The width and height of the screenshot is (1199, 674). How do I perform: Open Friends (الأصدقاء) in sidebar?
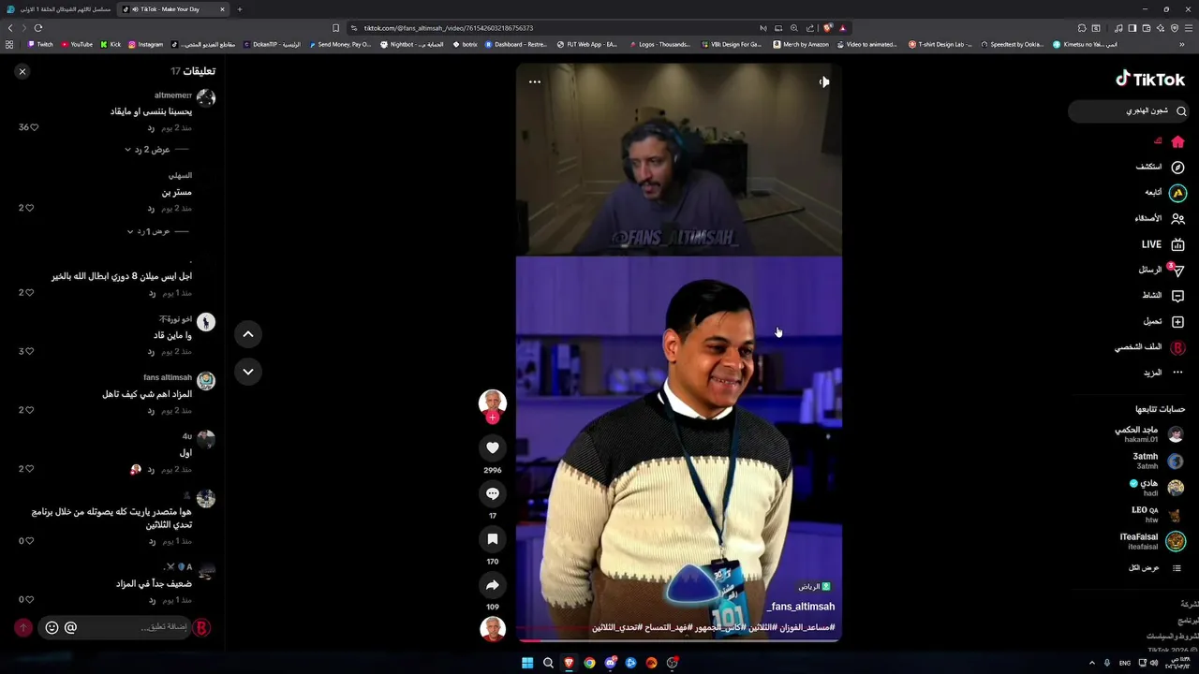(x=1160, y=218)
